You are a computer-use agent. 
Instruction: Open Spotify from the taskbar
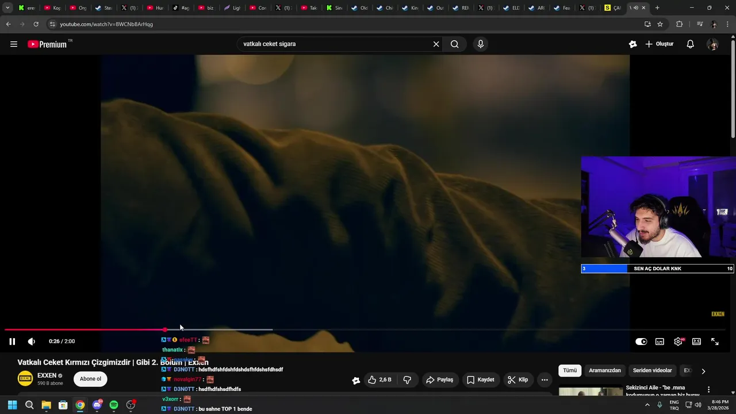114,405
